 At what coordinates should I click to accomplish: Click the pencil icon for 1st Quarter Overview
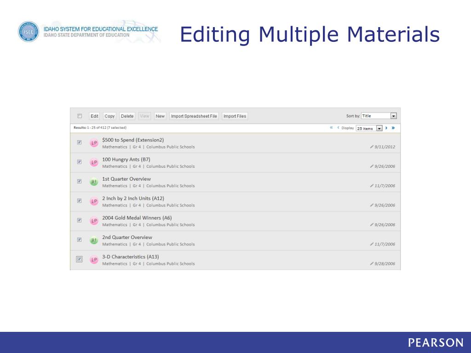[x=372, y=186]
